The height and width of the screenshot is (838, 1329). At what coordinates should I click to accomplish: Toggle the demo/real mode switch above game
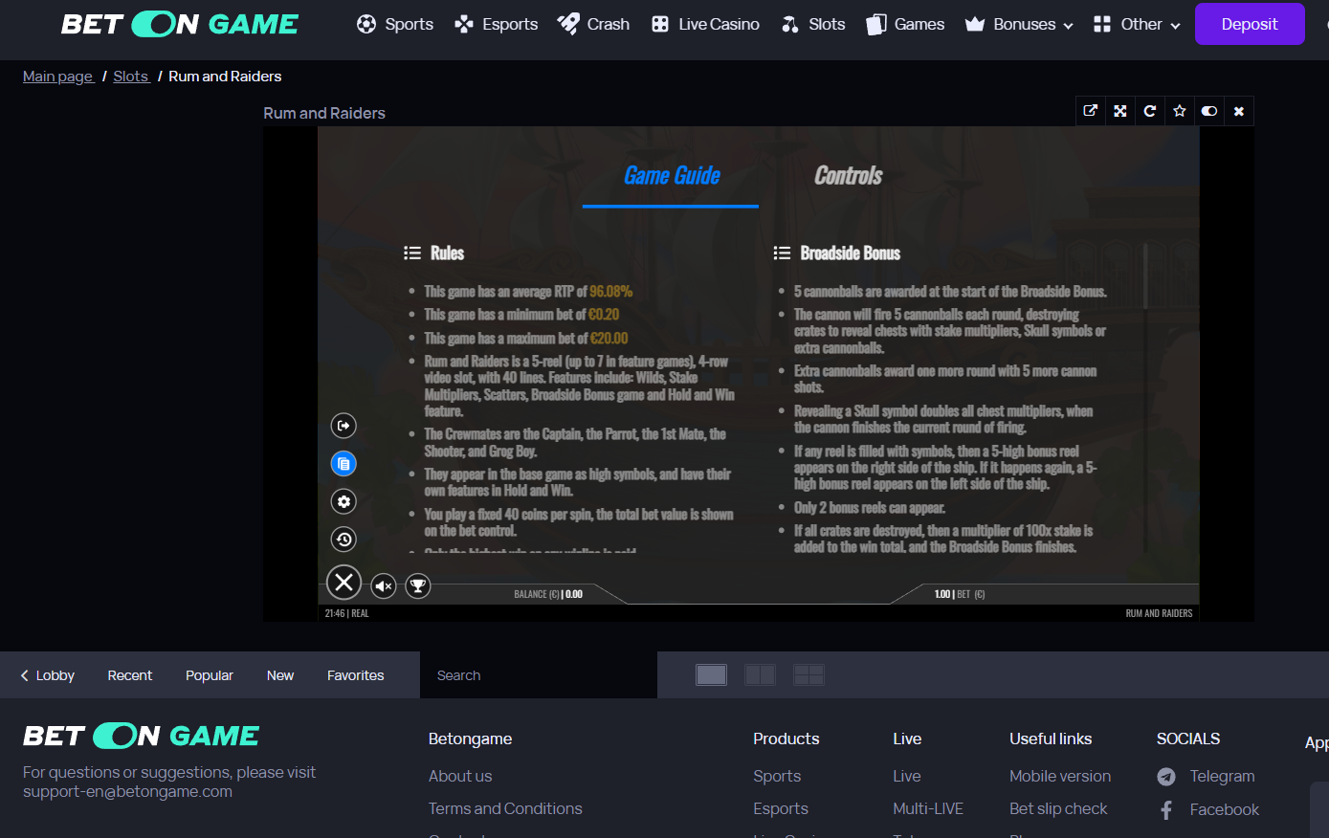click(1209, 111)
